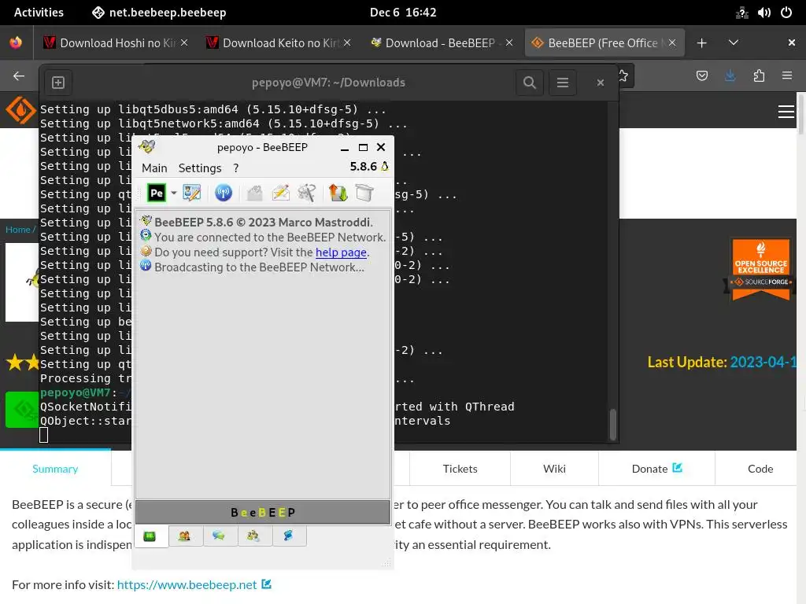Click the power icon in top bar
This screenshot has height=604, width=806.
786,13
